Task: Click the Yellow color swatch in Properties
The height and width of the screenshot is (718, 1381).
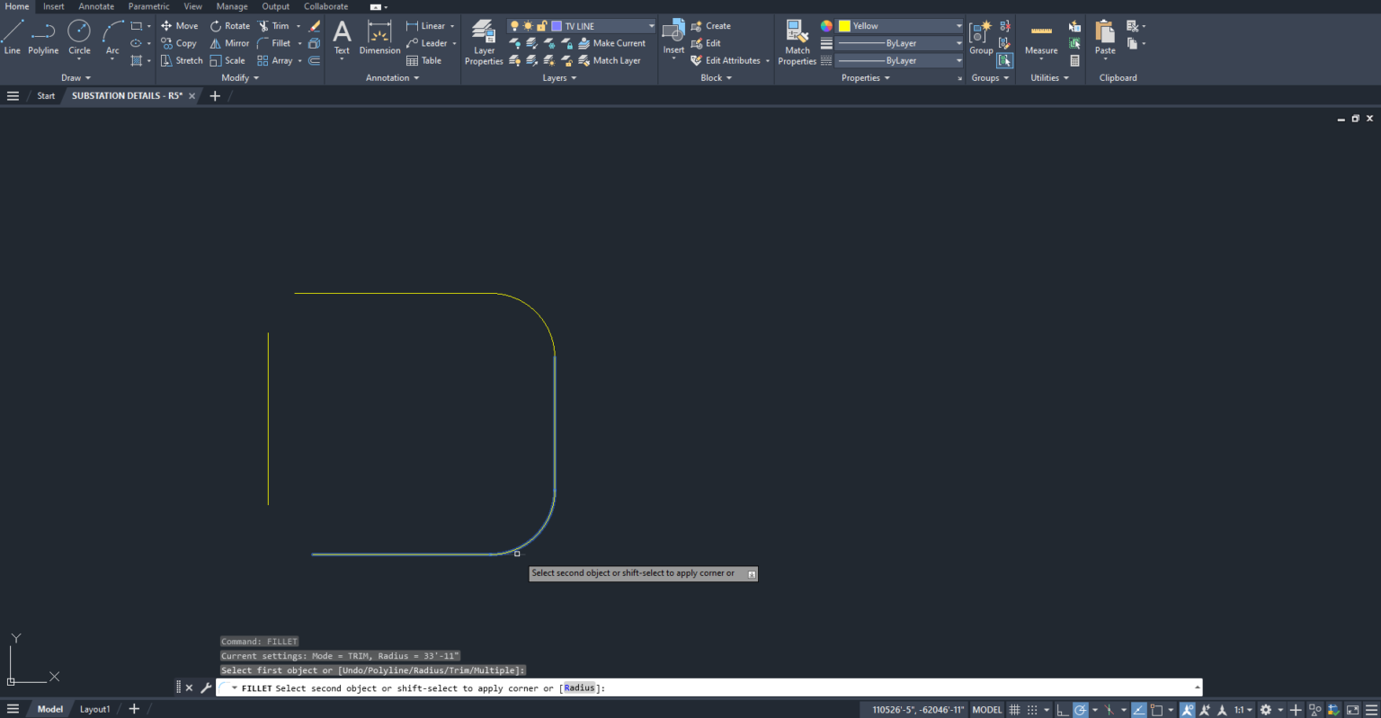Action: 845,25
